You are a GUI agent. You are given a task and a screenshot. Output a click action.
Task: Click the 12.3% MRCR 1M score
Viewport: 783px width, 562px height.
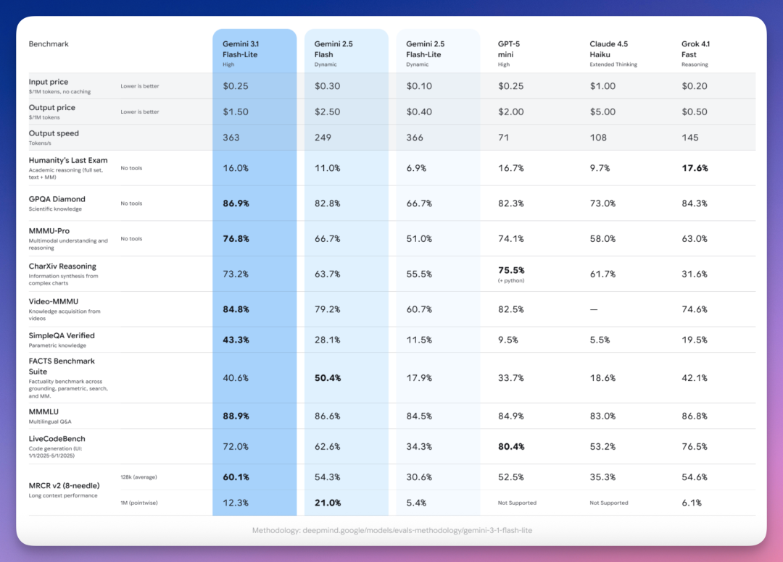(236, 503)
